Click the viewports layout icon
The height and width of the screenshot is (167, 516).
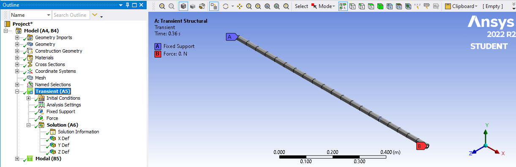215,6
